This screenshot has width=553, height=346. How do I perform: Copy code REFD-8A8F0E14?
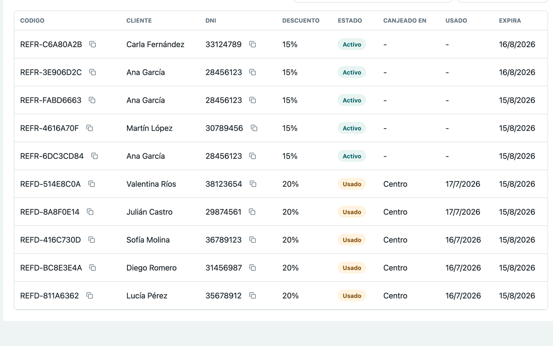point(90,212)
